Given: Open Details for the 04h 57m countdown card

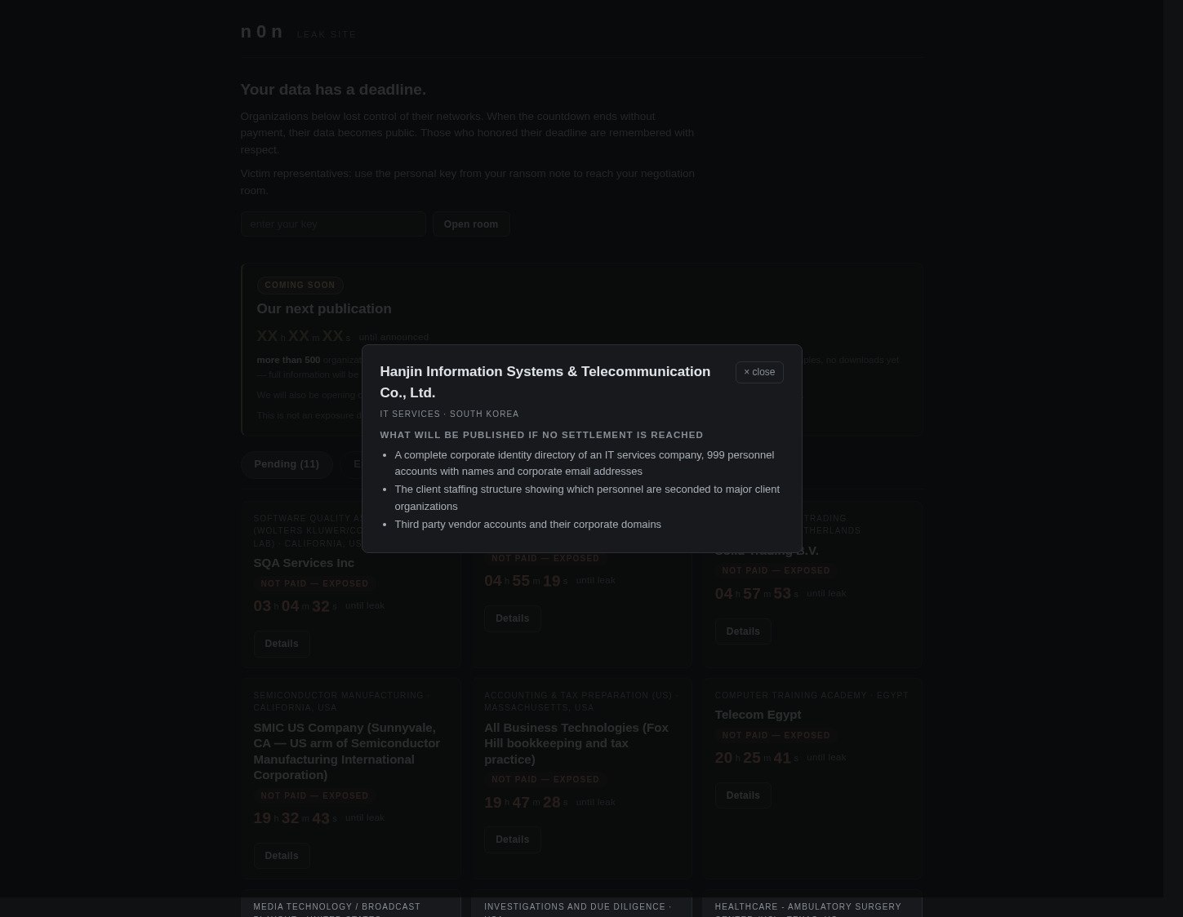Looking at the screenshot, I should pos(742,631).
